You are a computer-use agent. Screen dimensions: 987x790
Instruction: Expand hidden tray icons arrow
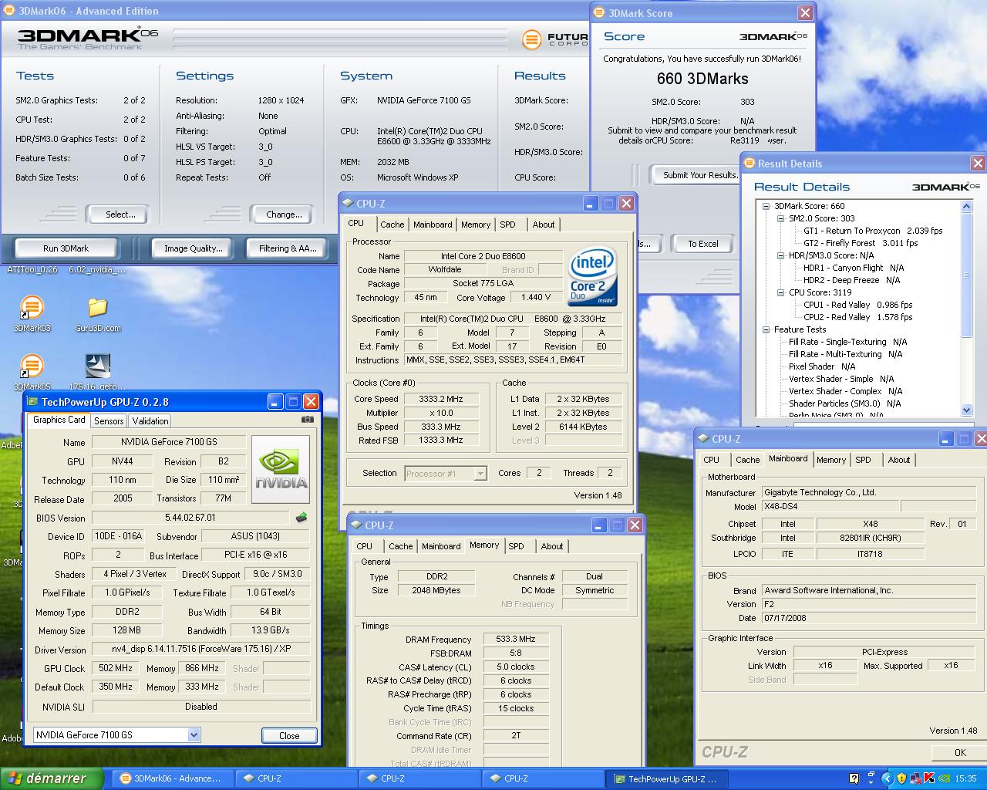pyautogui.click(x=888, y=778)
